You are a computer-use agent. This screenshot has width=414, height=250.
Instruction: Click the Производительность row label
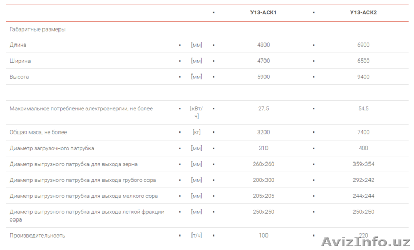point(37,236)
